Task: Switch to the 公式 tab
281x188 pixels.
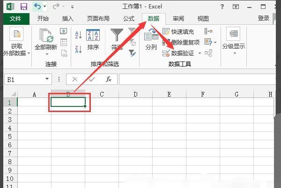Action: click(x=129, y=18)
